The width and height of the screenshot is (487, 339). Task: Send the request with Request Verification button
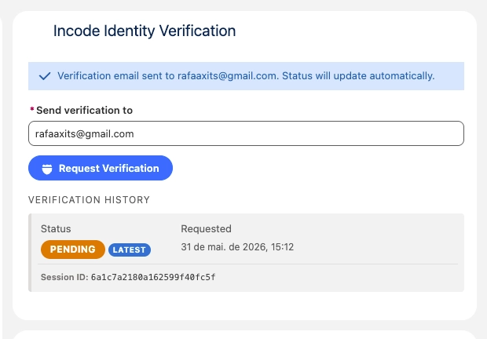[x=101, y=168]
